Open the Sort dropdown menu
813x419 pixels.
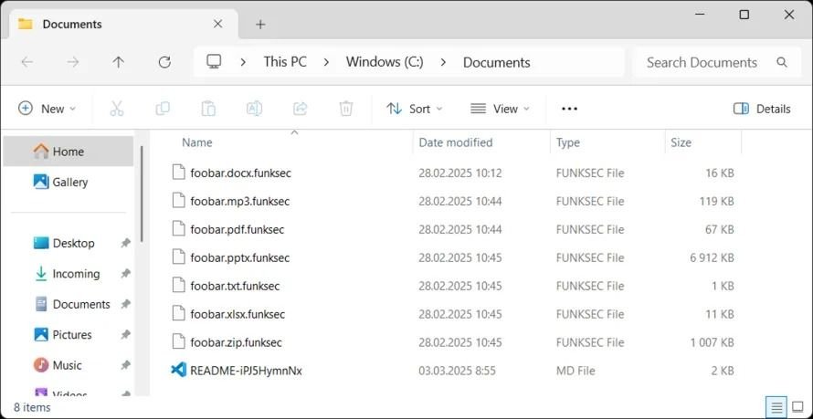coord(414,109)
